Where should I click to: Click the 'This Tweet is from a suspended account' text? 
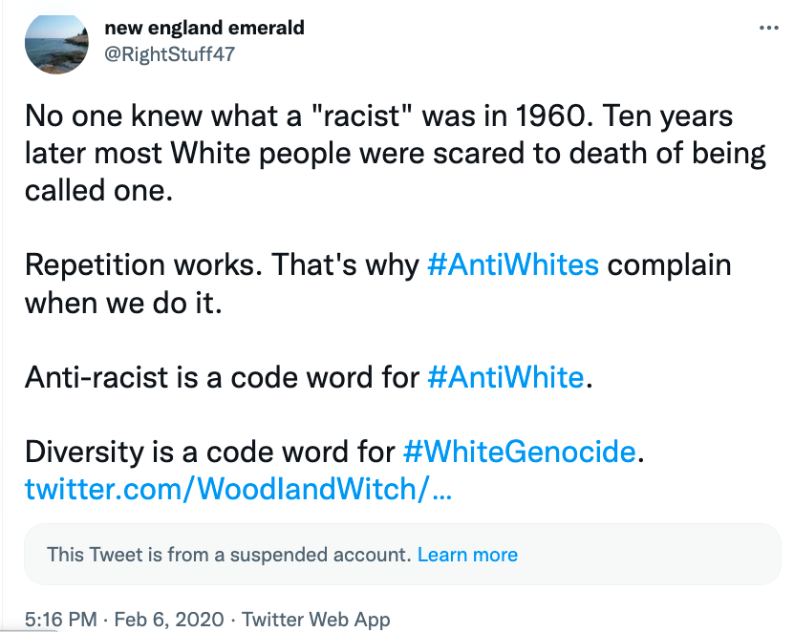(x=228, y=555)
